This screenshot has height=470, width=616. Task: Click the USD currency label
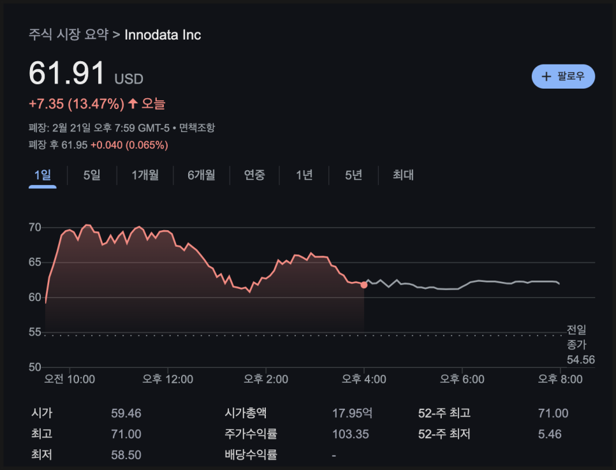[x=129, y=79]
